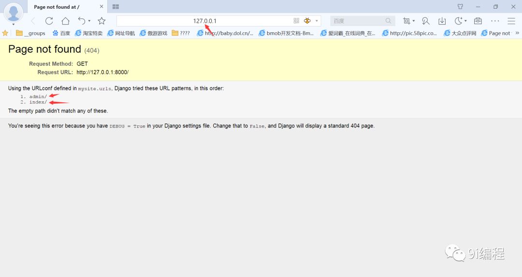Open the 爱词霸 在线词典 bookmark
Screen dimensions: 522x277
pyautogui.click(x=348, y=33)
